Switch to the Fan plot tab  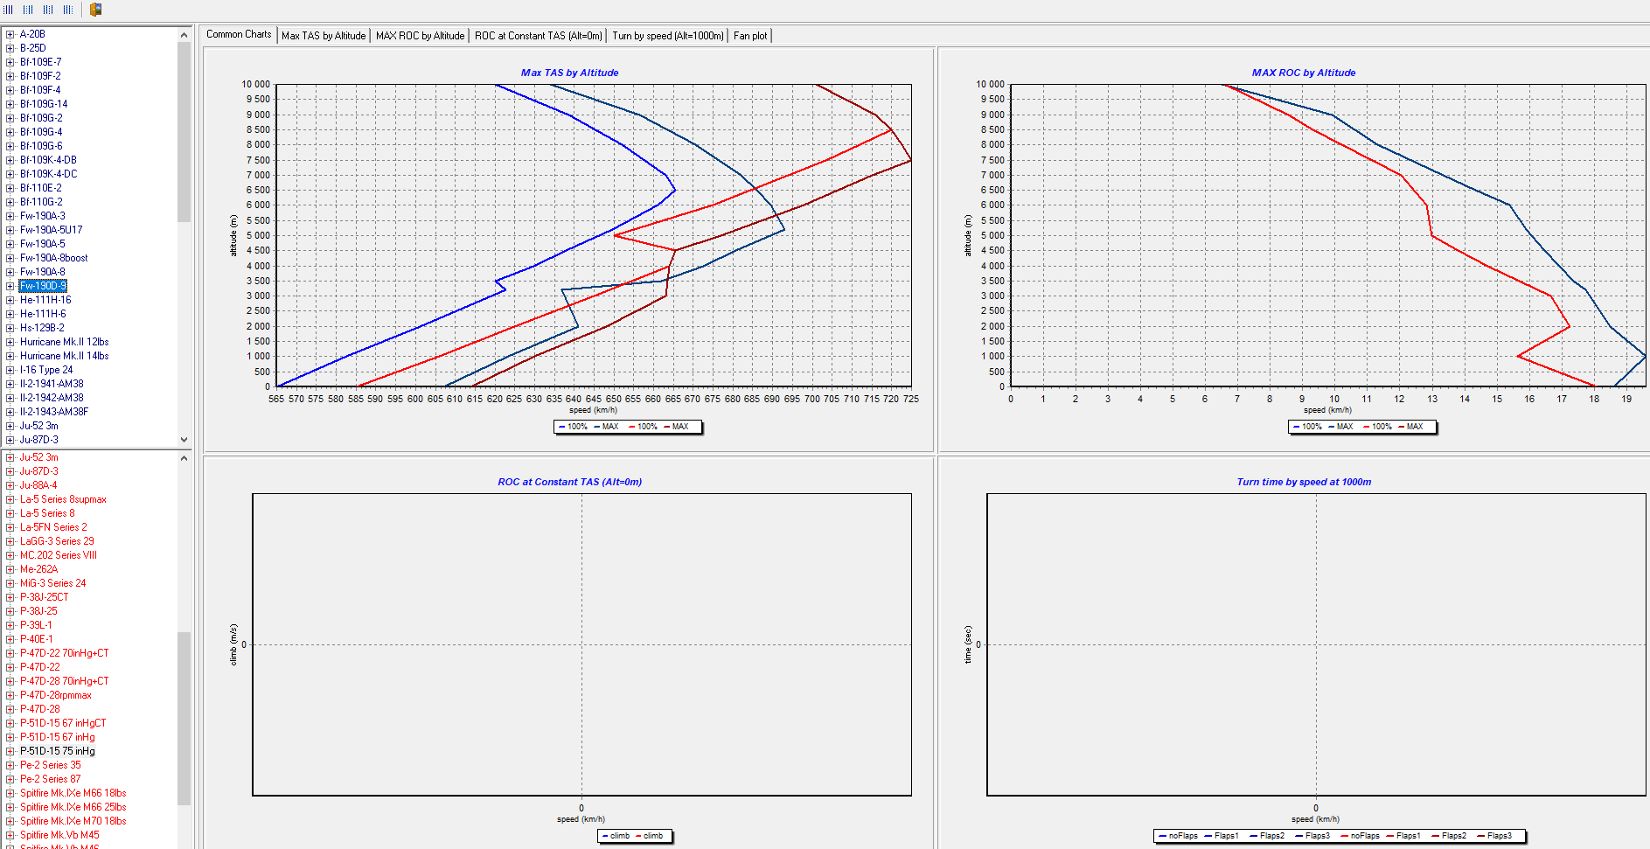(750, 36)
